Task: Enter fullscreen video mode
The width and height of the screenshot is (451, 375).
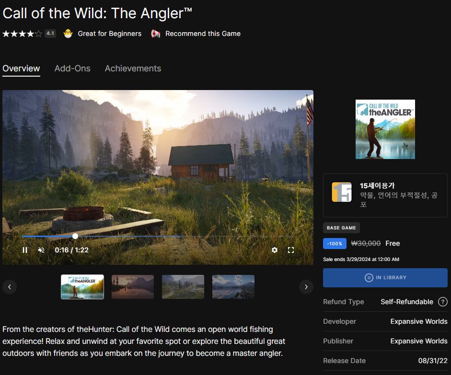Action: click(x=291, y=250)
